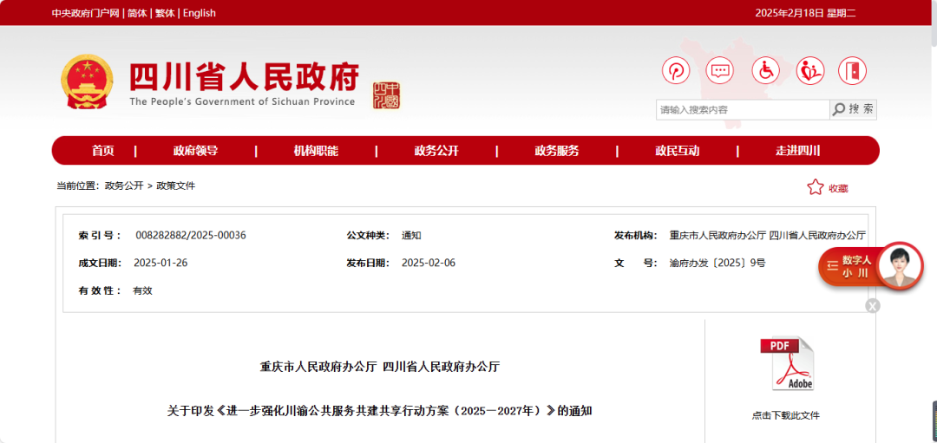Open the 政府领导 menu item

[x=195, y=151]
